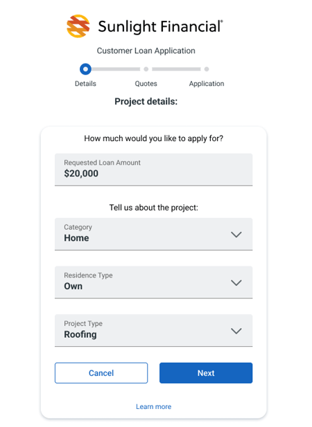Image resolution: width=312 pixels, height=427 pixels.
Task: Select the blue Details step circle
Action: tap(86, 69)
